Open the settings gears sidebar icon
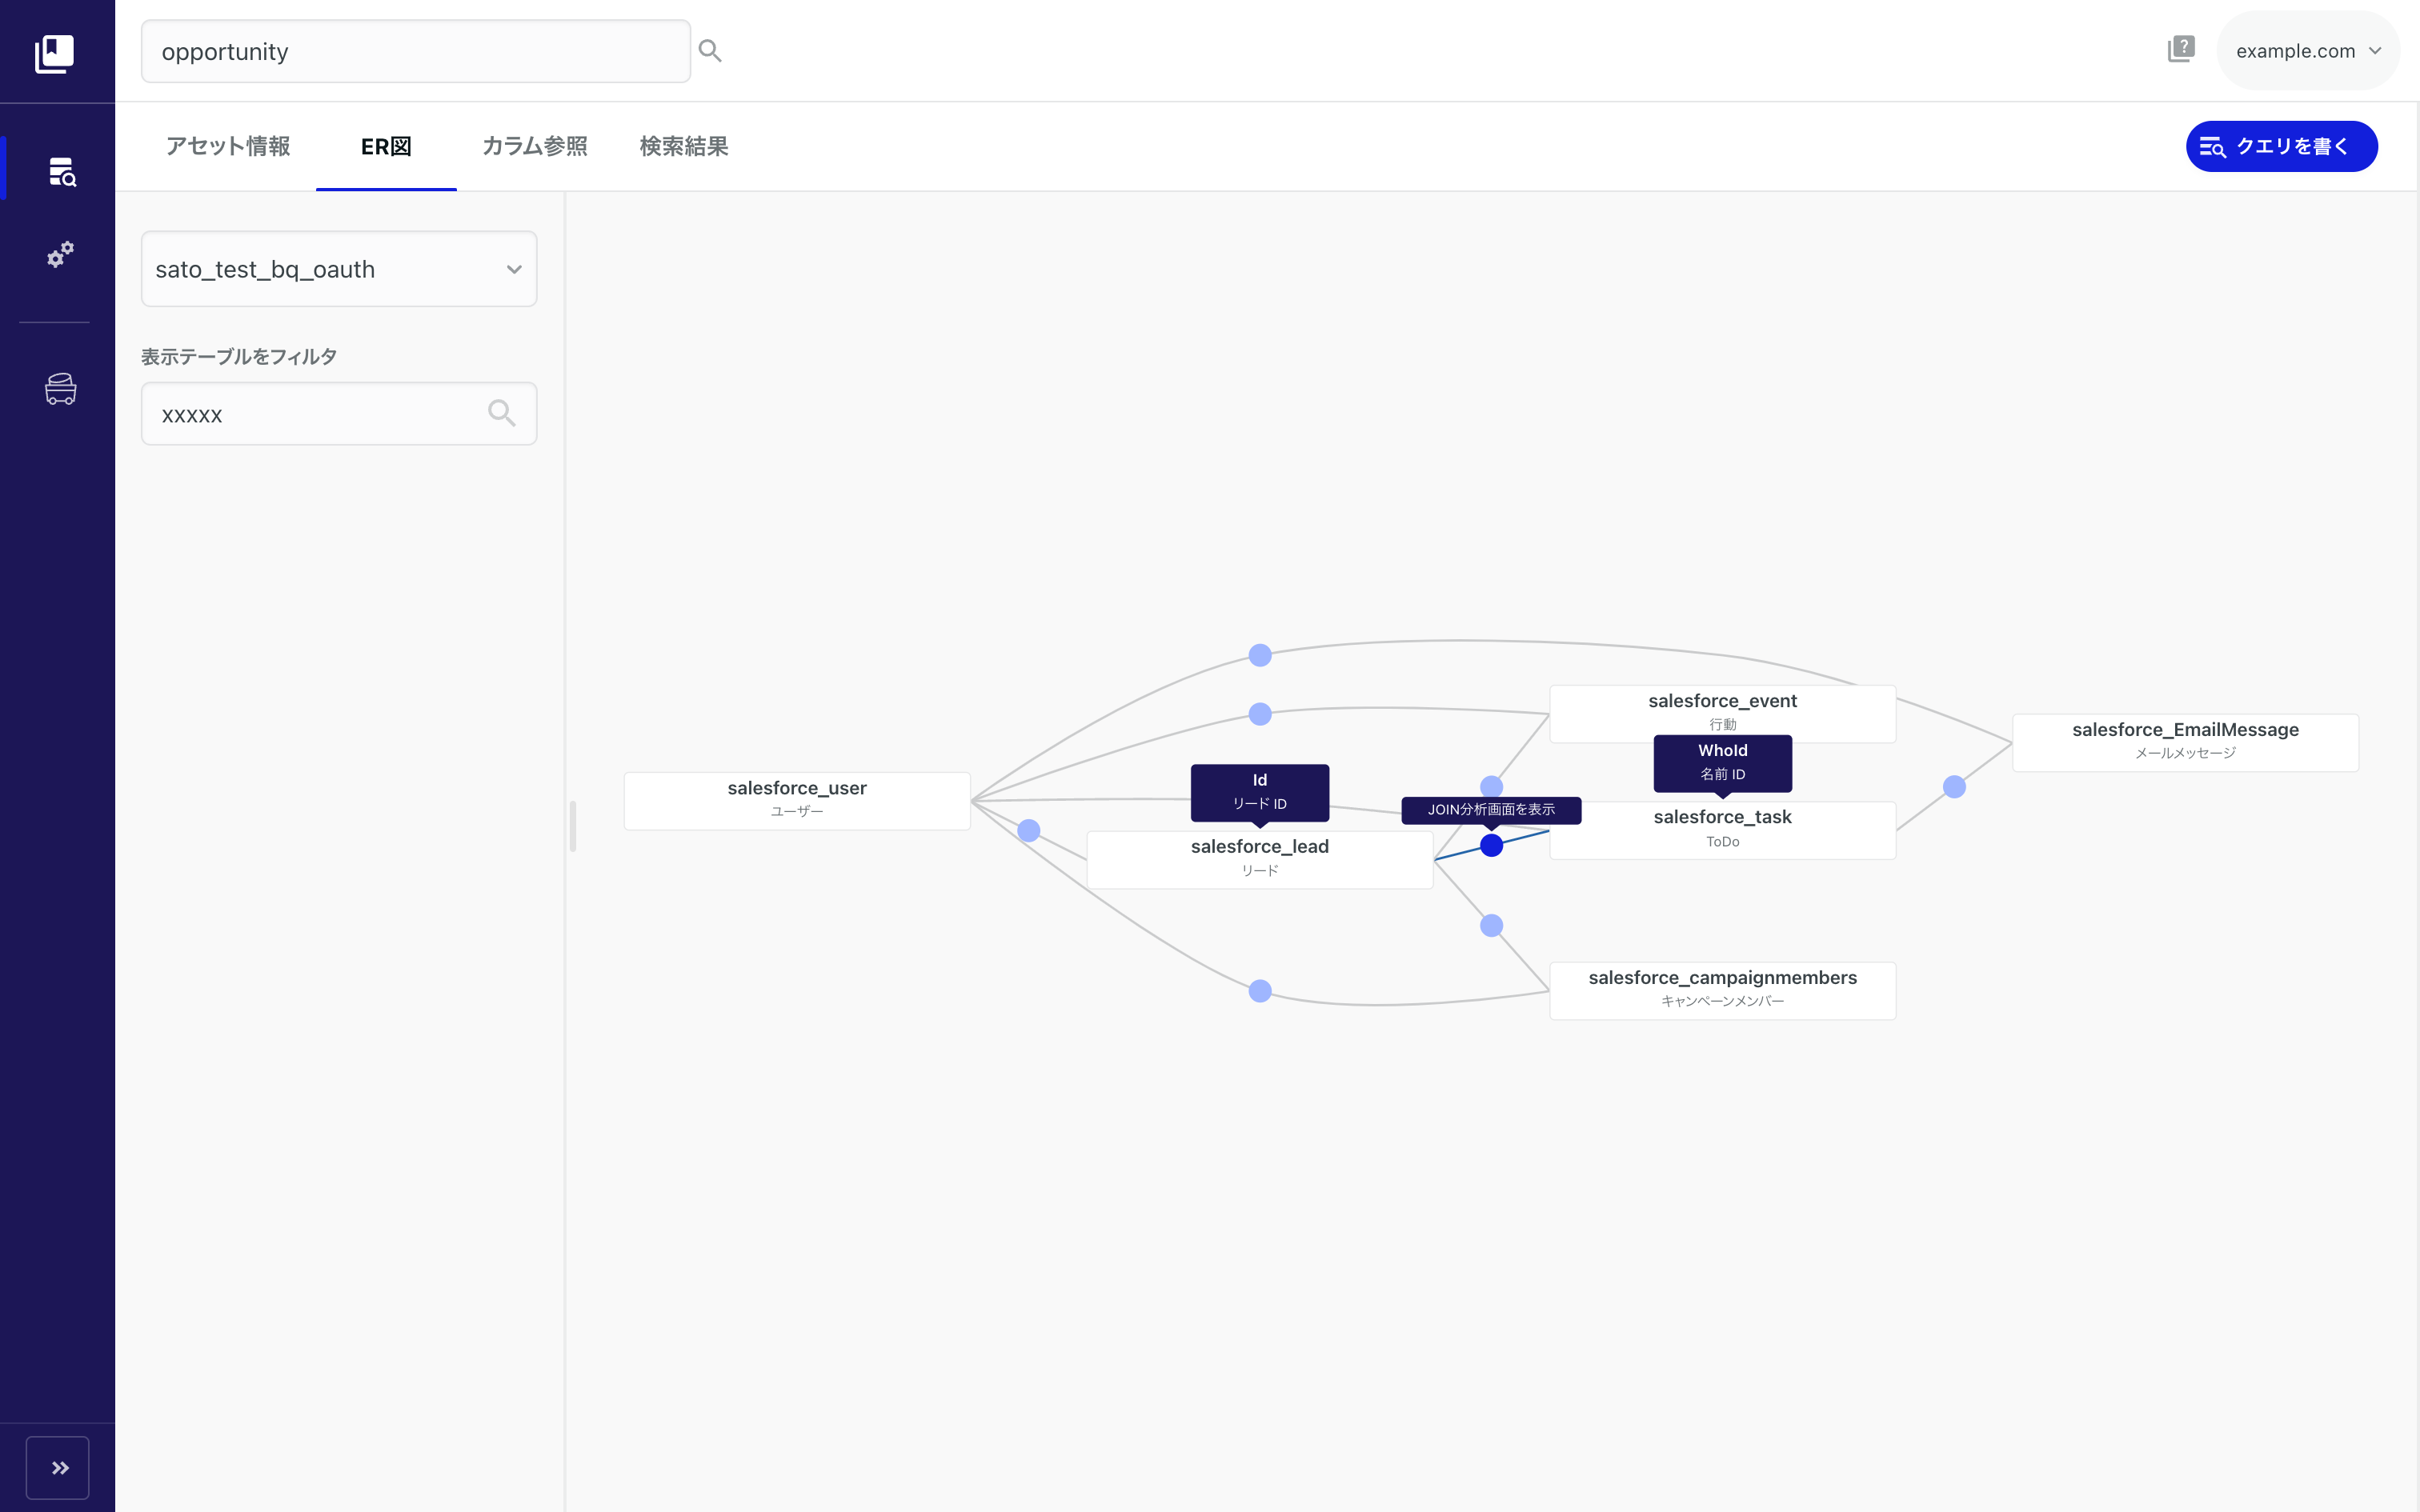Screen dimensions: 2420x1512 coord(61,254)
